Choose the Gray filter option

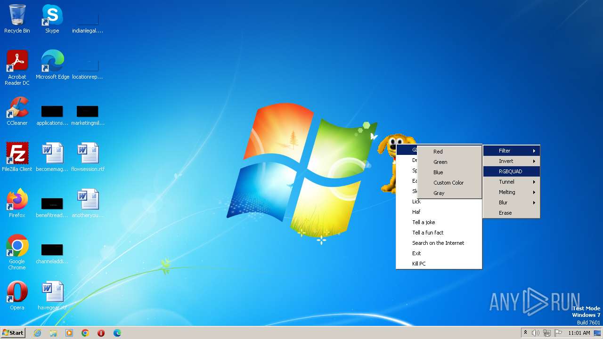click(449, 193)
